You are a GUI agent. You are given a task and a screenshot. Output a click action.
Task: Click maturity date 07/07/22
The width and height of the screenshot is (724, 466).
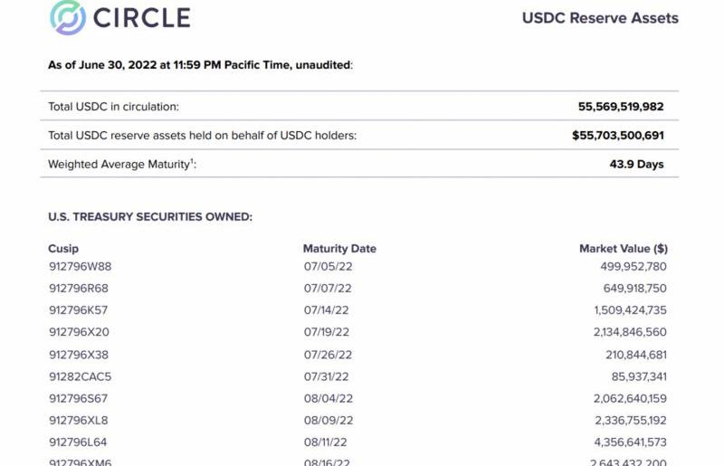pyautogui.click(x=328, y=288)
